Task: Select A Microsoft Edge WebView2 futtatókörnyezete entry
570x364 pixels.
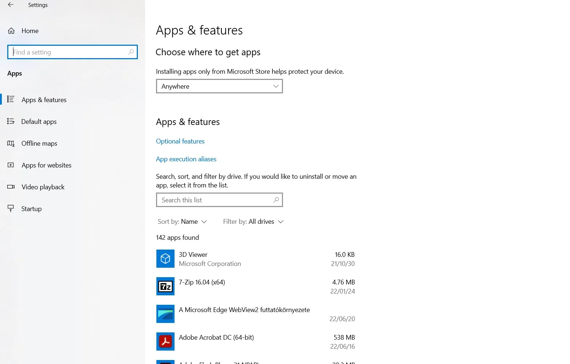Action: [256, 314]
